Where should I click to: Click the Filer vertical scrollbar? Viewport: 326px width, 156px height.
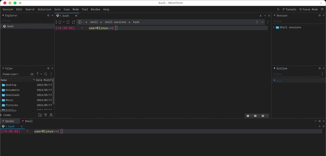[53, 91]
